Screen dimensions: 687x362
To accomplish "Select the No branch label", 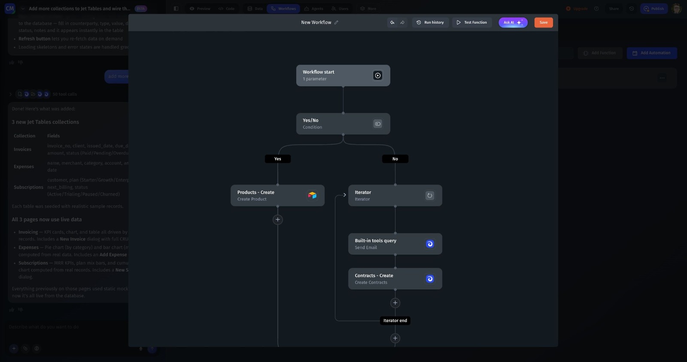I will pyautogui.click(x=395, y=159).
